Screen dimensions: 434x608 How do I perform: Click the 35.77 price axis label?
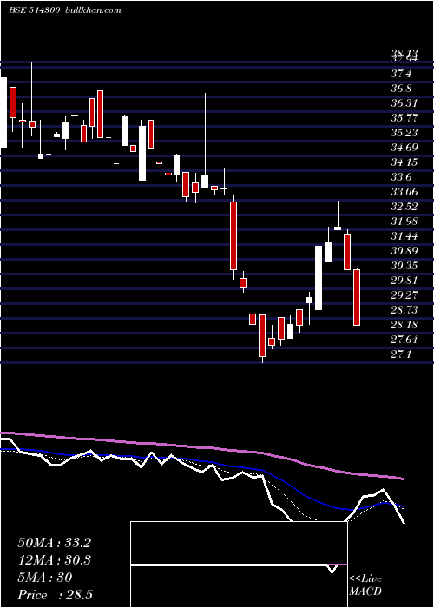404,118
